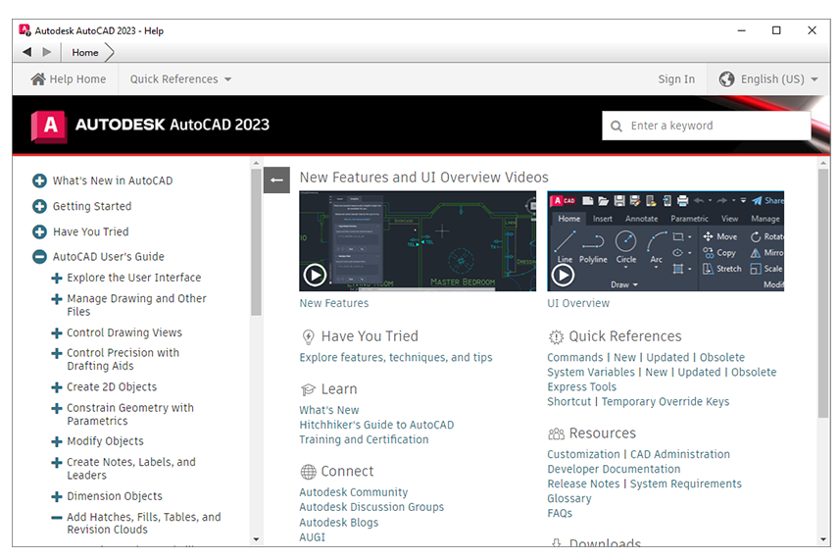Screen dimensions: 840x560
Task: Open Hitchhiker's Guide to AutoCAD
Action: click(376, 425)
